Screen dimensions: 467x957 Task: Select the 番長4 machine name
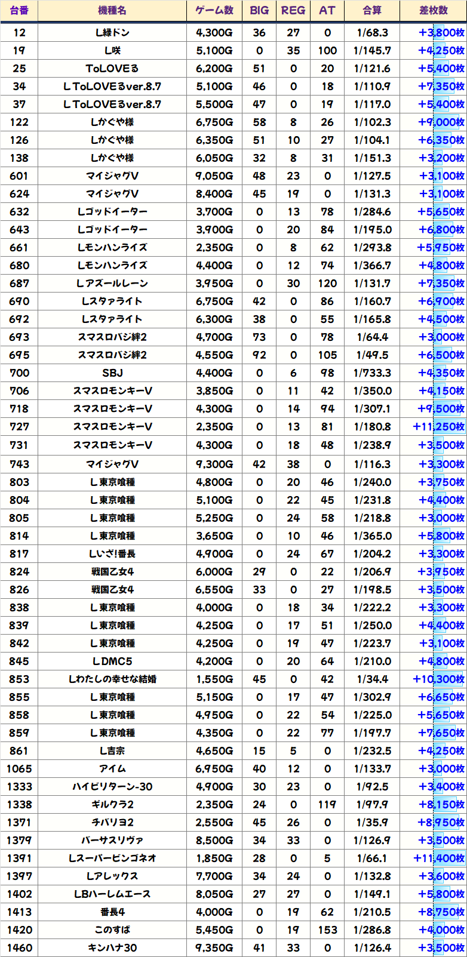click(x=112, y=912)
